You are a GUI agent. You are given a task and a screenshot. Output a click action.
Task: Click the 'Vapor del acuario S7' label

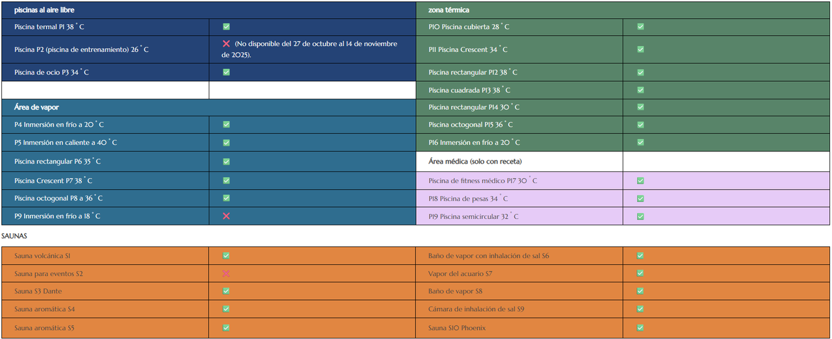(460, 273)
